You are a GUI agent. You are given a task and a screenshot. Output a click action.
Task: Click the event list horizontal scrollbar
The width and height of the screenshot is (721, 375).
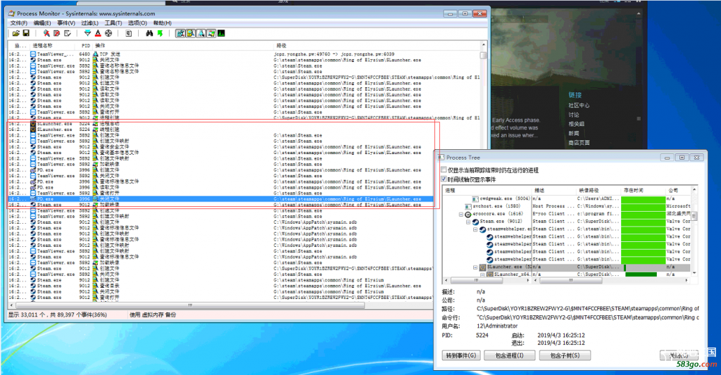190,305
